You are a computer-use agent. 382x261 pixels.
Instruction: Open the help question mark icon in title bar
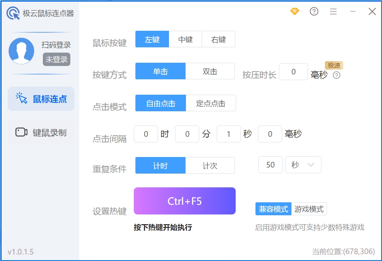click(x=314, y=11)
